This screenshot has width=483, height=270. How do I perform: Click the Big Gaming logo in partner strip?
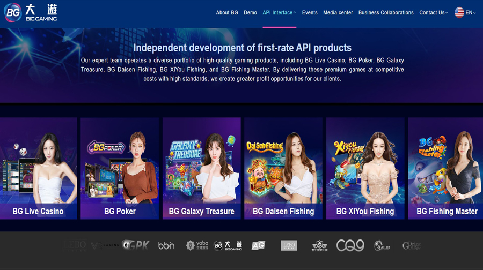(x=228, y=245)
